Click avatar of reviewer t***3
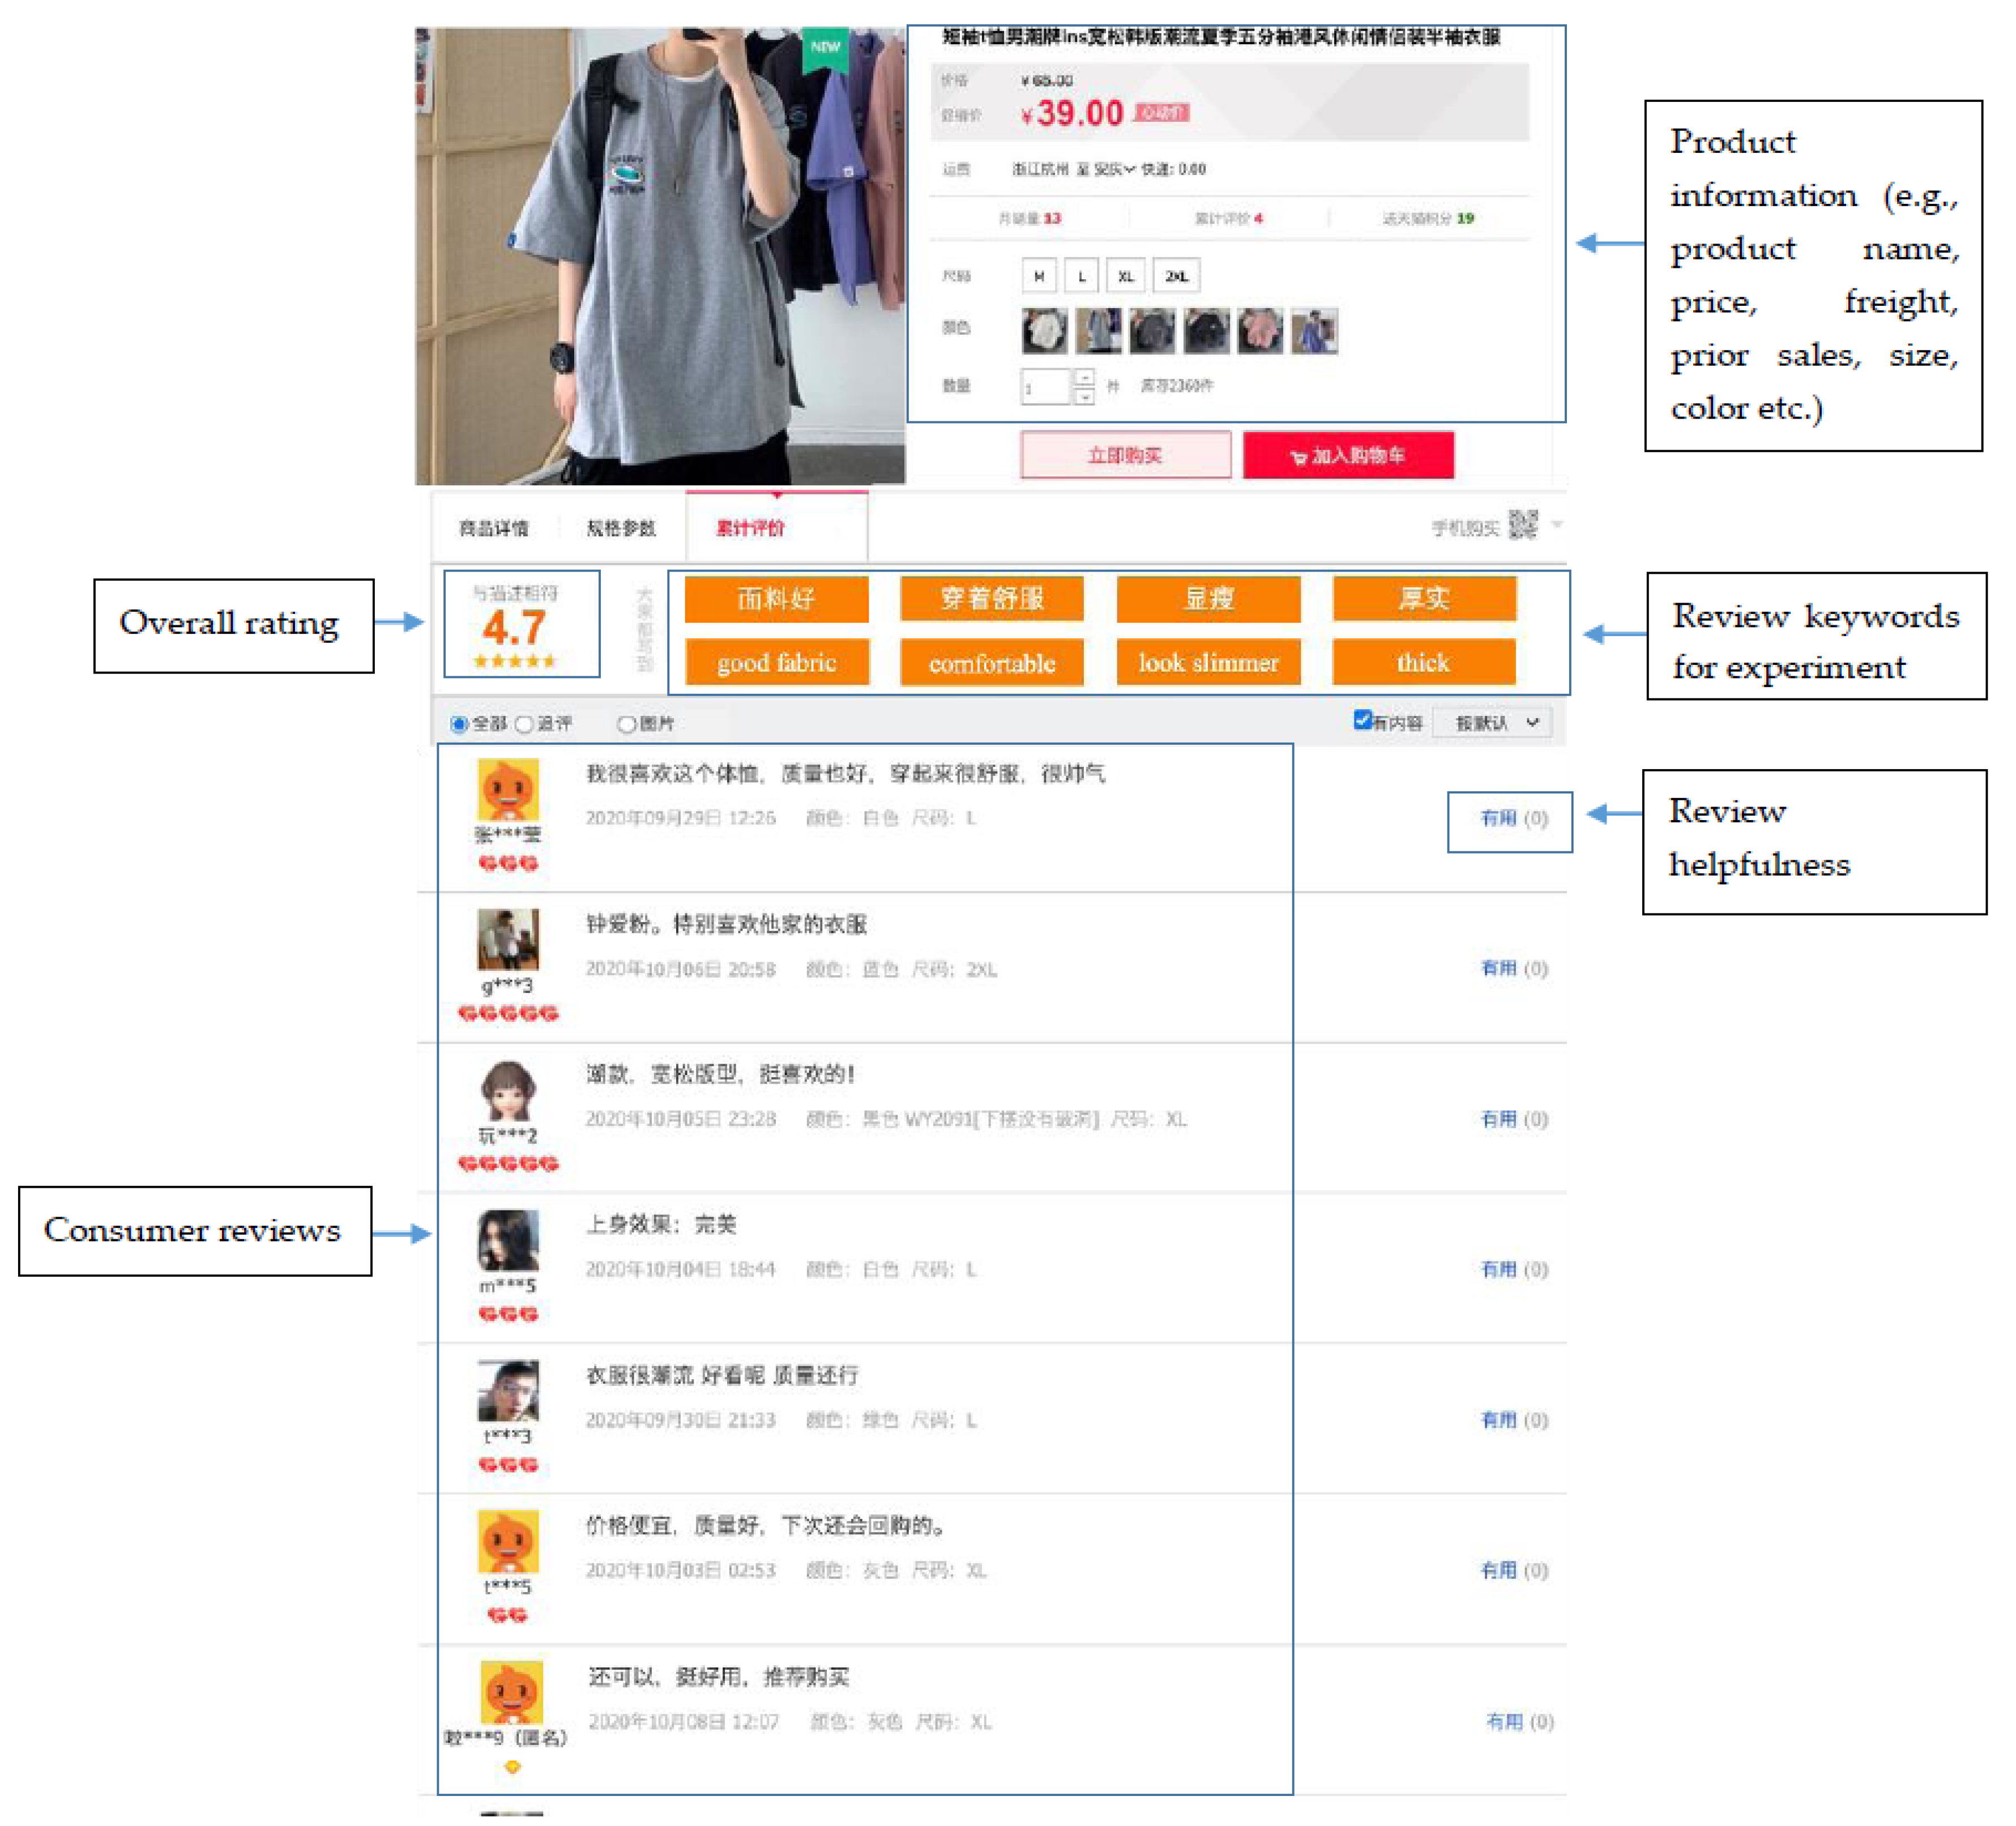This screenshot has height=1826, width=2016. (x=508, y=1391)
